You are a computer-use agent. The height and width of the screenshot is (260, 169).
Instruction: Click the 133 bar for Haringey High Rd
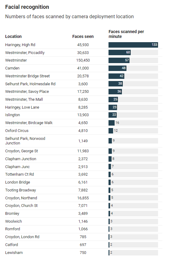(x=133, y=45)
